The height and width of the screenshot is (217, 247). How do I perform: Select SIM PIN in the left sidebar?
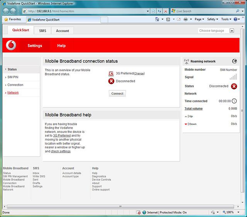[x=13, y=77]
